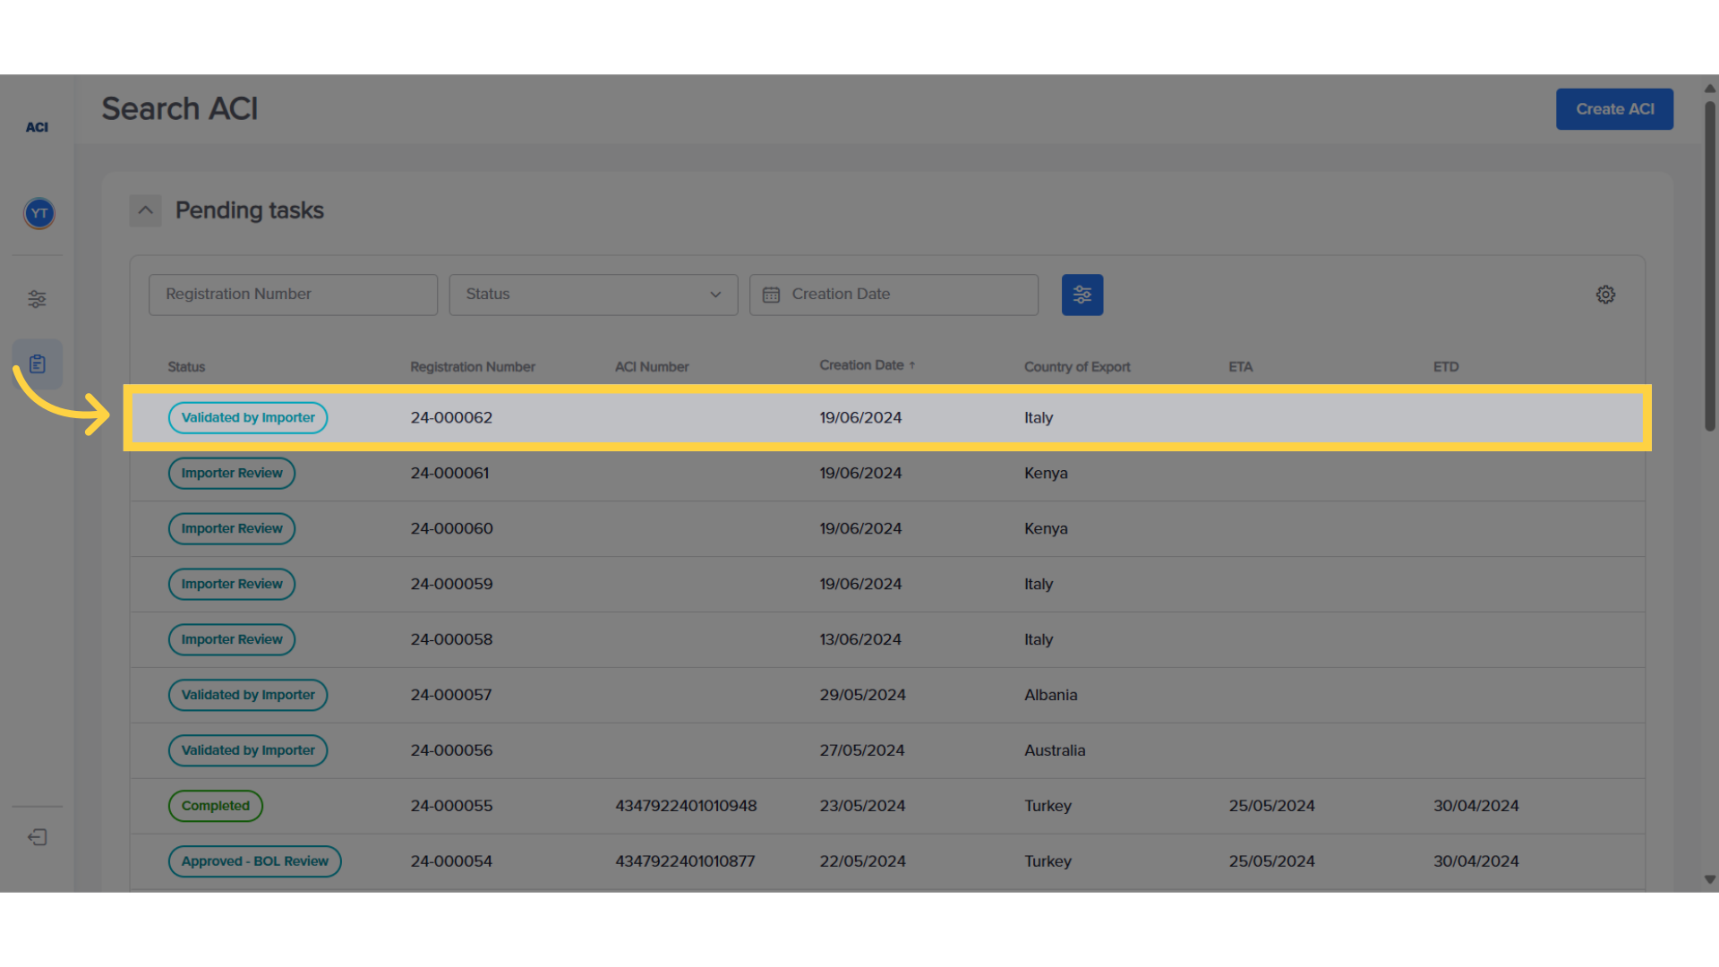Click the filter/sliders icon next to Creation Date
Screen dimensions: 1719x967
click(1082, 294)
